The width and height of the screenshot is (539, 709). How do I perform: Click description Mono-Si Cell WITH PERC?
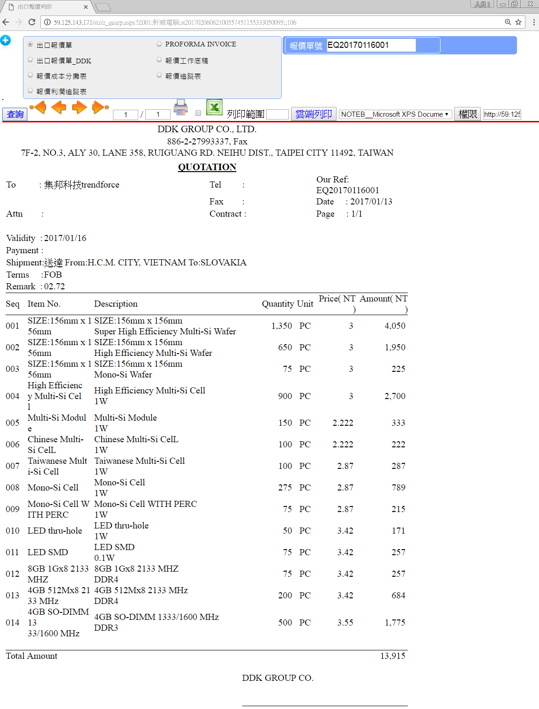146,504
